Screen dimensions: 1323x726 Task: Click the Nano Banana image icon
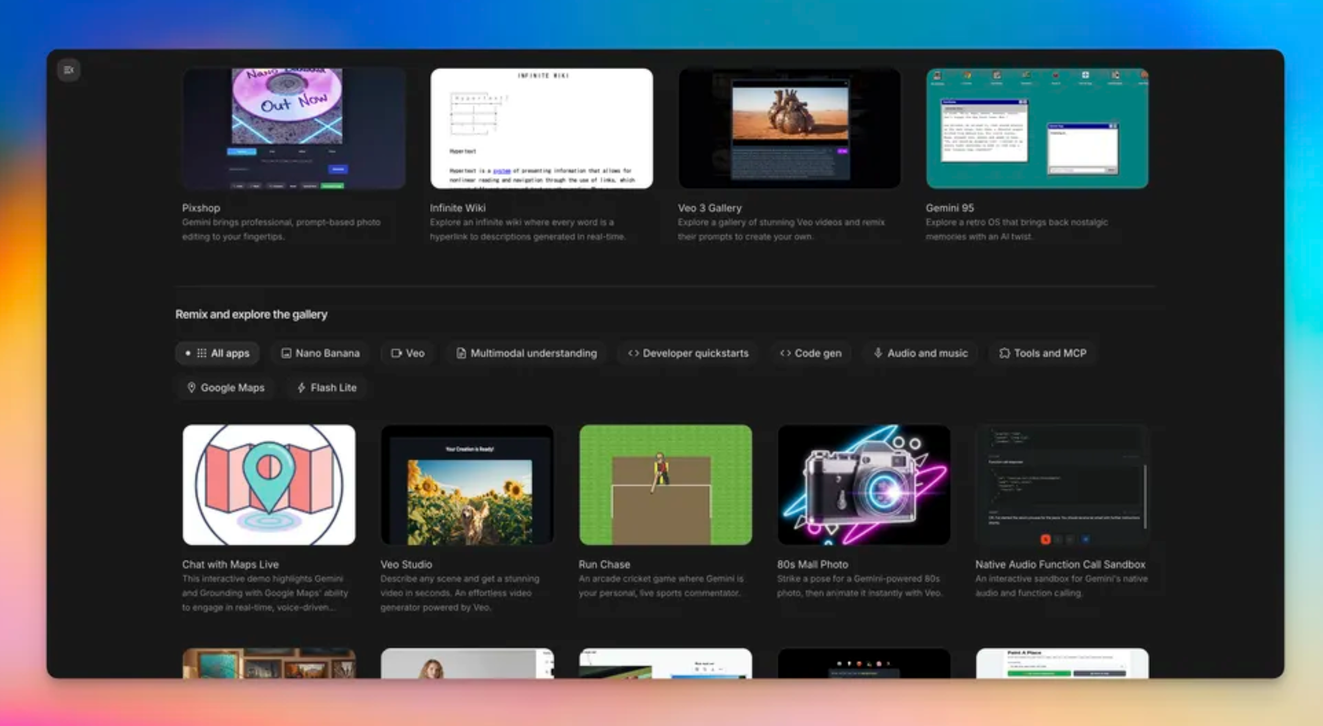coord(287,353)
